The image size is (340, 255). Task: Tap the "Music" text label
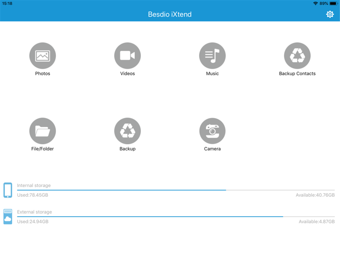pos(212,74)
